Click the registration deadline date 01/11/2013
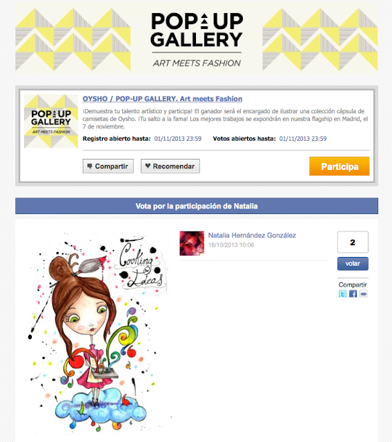392x442 pixels. pos(178,139)
